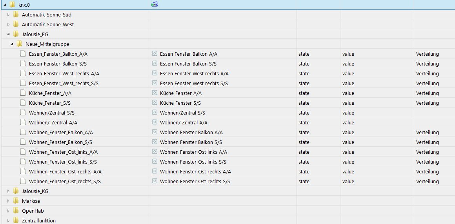455x224 pixels.
Task: Click the Neue_Mittelgruppe folder icon
Action: [x=20, y=44]
